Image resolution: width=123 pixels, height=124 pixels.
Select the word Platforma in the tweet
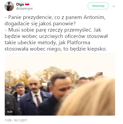[79, 43]
